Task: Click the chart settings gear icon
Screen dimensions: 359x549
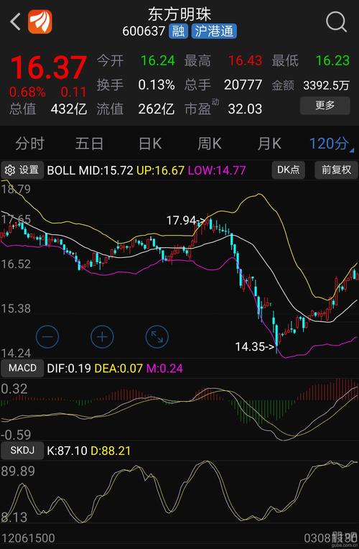Action: click(x=10, y=170)
